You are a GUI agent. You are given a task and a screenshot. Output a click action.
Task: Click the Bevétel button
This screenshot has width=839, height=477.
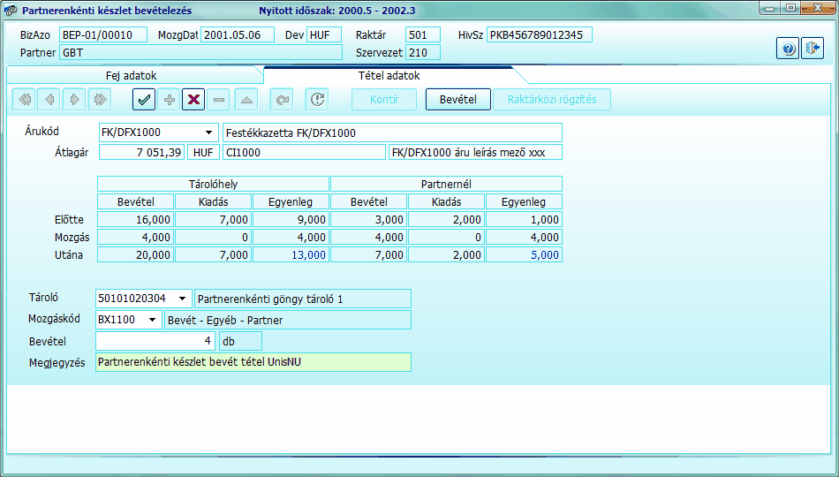point(458,100)
